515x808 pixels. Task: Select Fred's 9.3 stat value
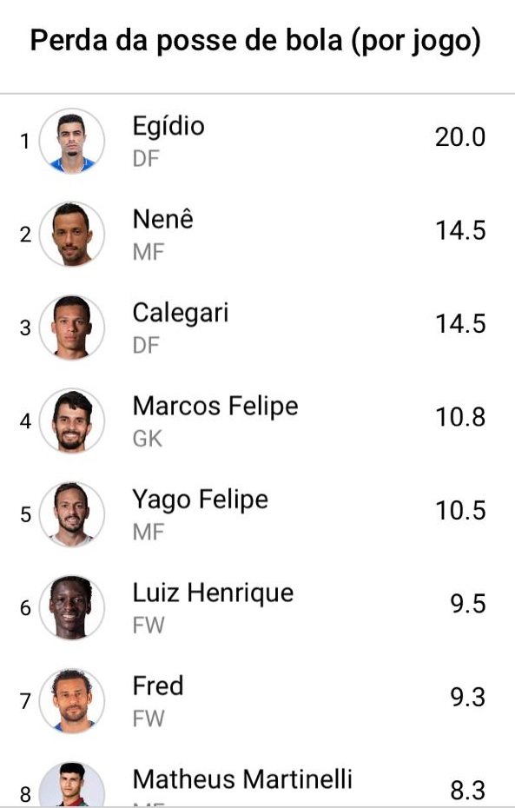pos(467,697)
